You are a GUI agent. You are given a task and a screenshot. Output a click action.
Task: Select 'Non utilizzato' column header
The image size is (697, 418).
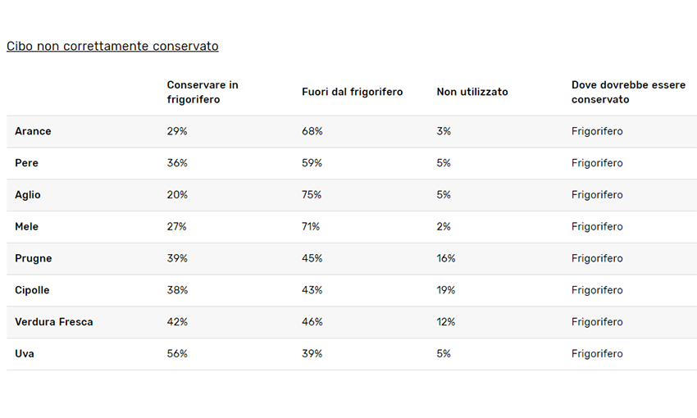pos(472,92)
